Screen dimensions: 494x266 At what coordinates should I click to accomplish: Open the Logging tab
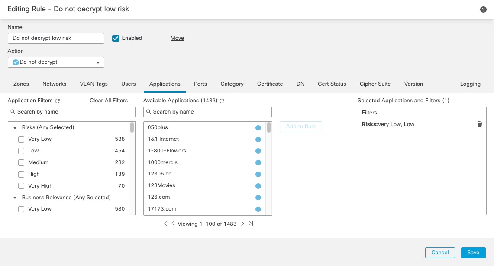tap(470, 84)
